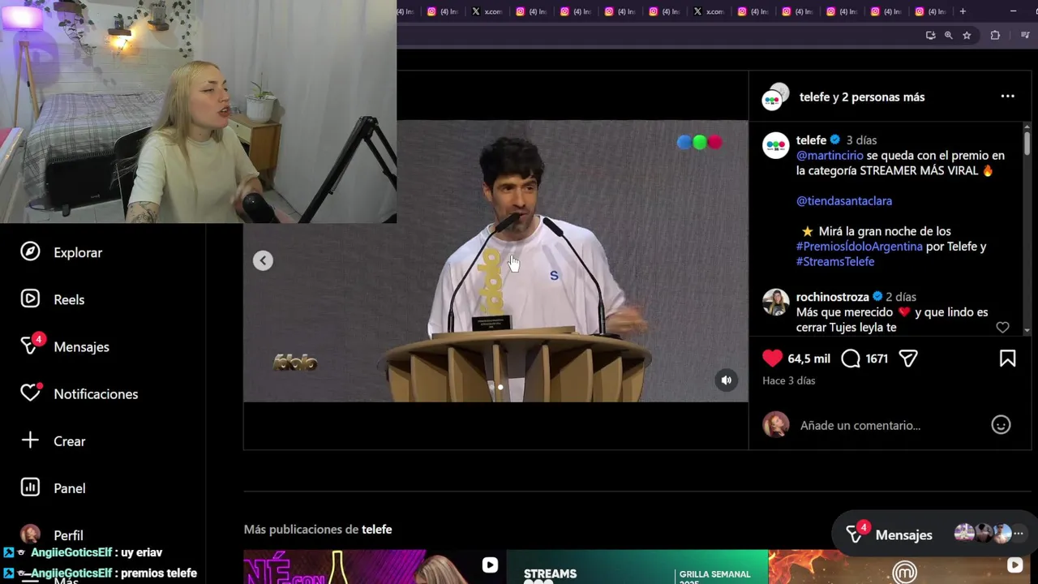This screenshot has height=584, width=1038.
Task: Open comments via the speech bubble icon
Action: point(851,358)
